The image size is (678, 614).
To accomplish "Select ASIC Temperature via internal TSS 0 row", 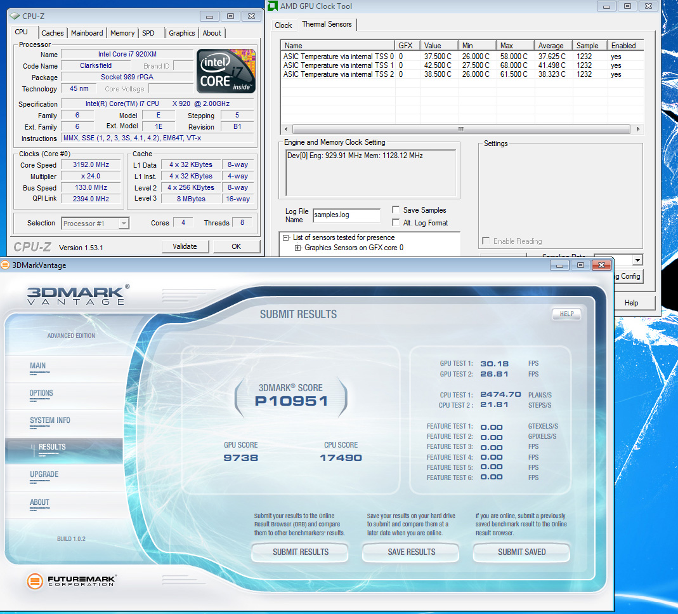I will 462,57.
